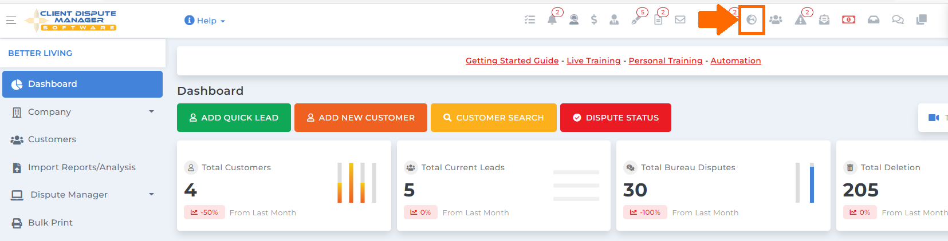Open the Live Training link
Image resolution: width=948 pixels, height=241 pixels.
(593, 61)
